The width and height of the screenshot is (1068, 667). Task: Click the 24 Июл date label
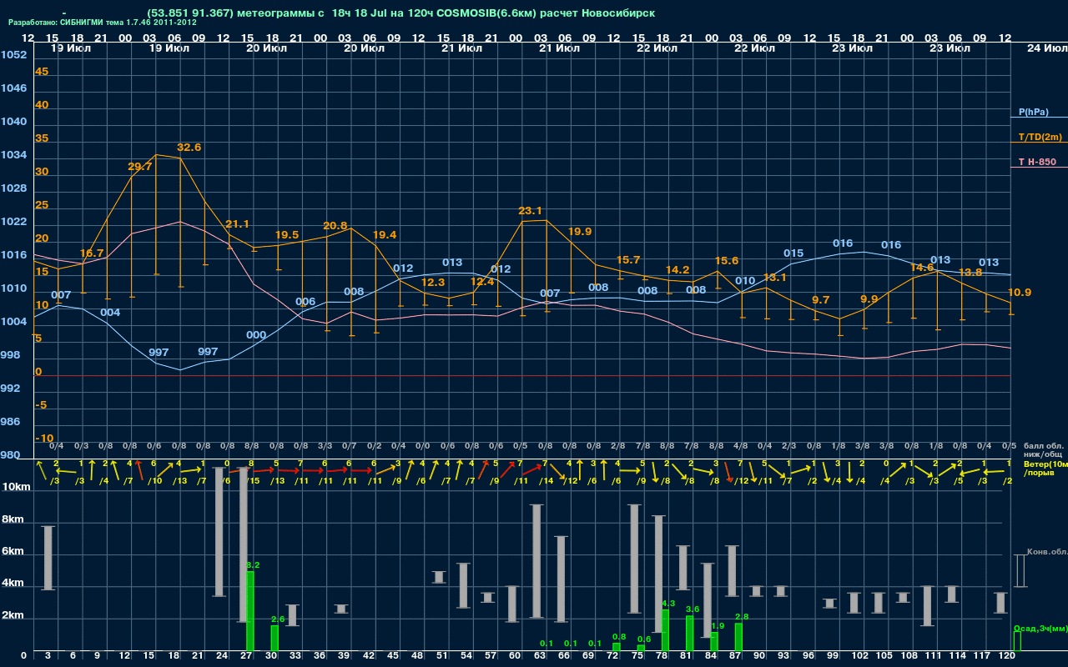[1046, 48]
